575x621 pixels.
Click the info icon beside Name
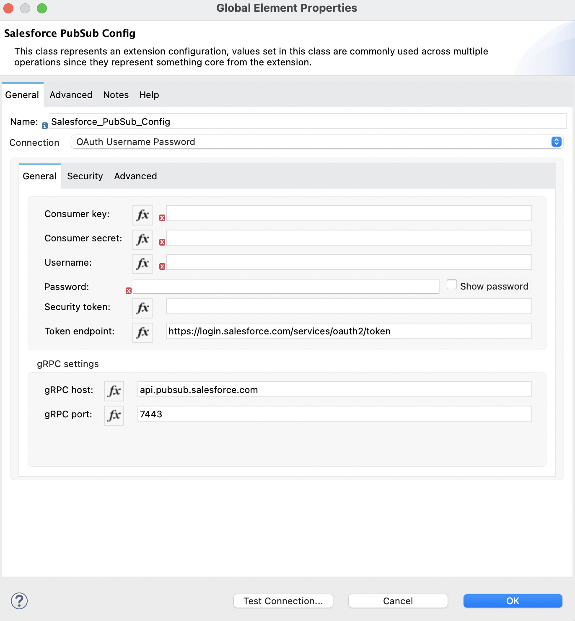click(44, 125)
